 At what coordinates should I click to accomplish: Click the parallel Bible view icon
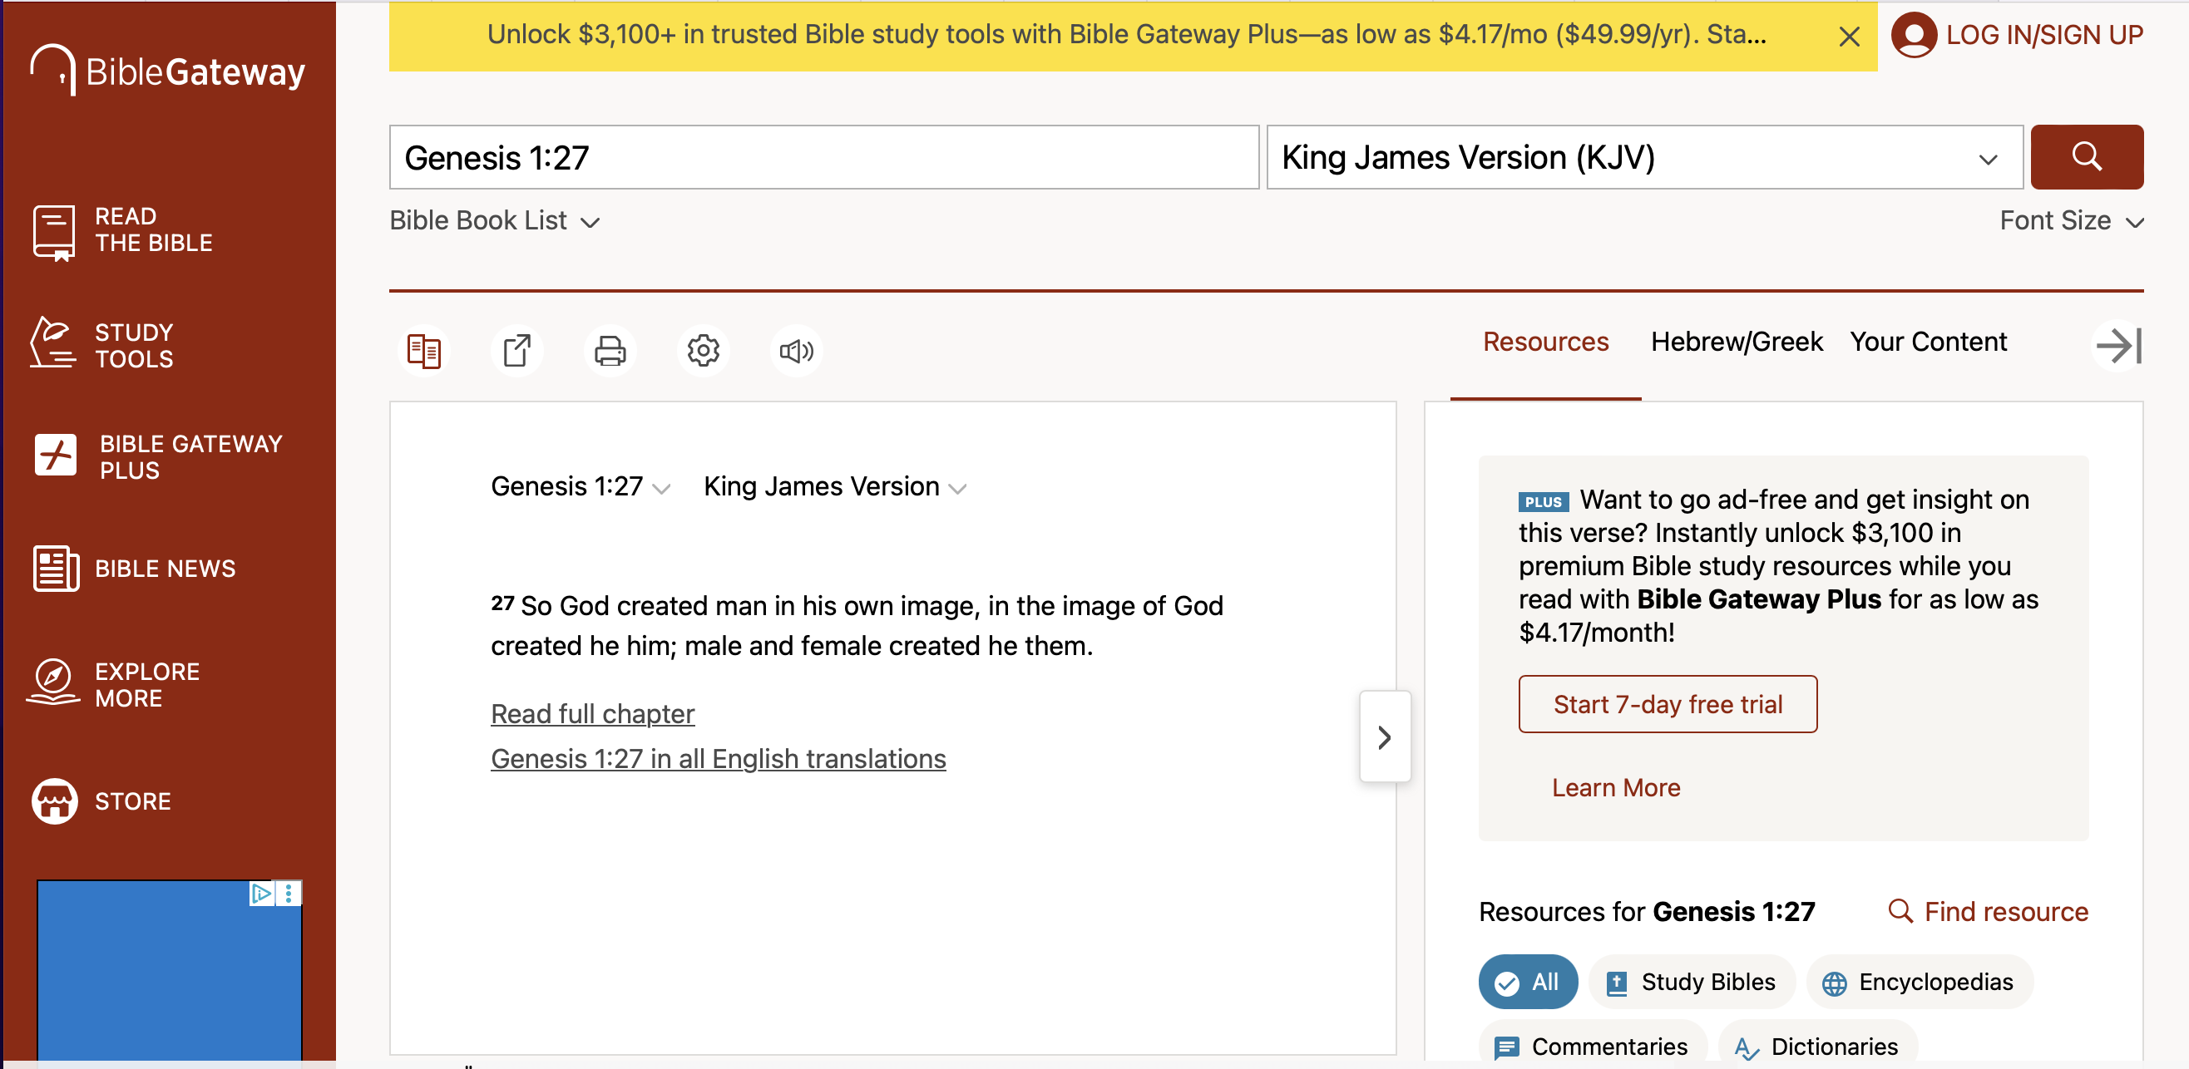click(x=423, y=351)
